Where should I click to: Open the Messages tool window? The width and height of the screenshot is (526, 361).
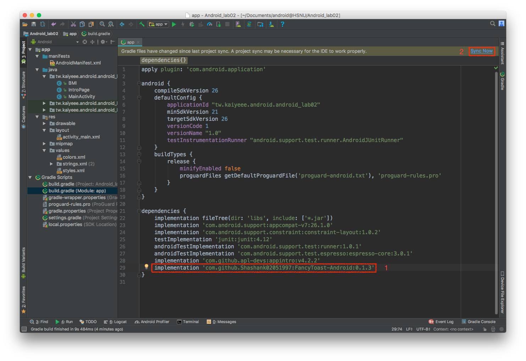(x=222, y=322)
